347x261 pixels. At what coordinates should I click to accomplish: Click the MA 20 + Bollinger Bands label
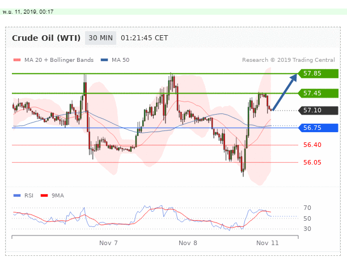pyautogui.click(x=59, y=60)
